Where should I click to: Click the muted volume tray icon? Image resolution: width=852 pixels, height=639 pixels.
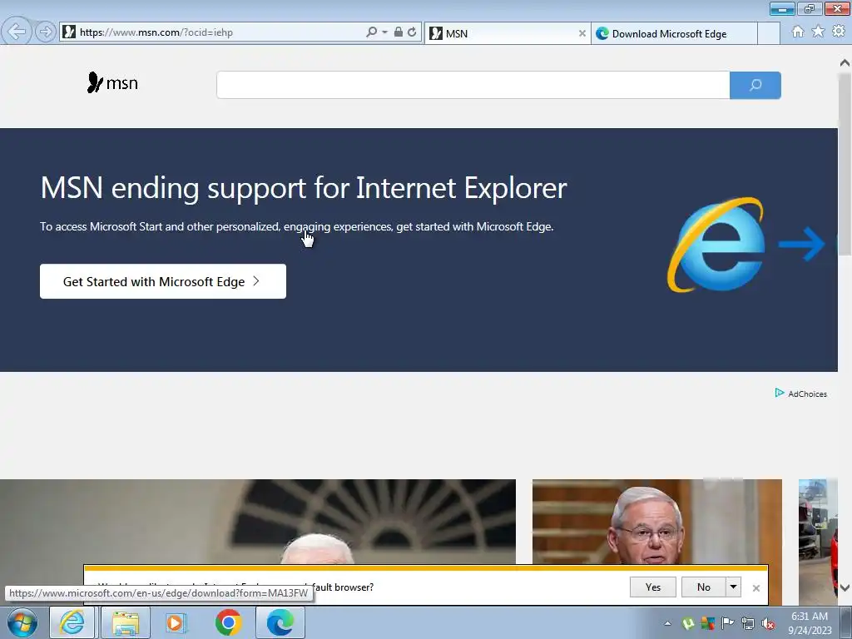(768, 623)
